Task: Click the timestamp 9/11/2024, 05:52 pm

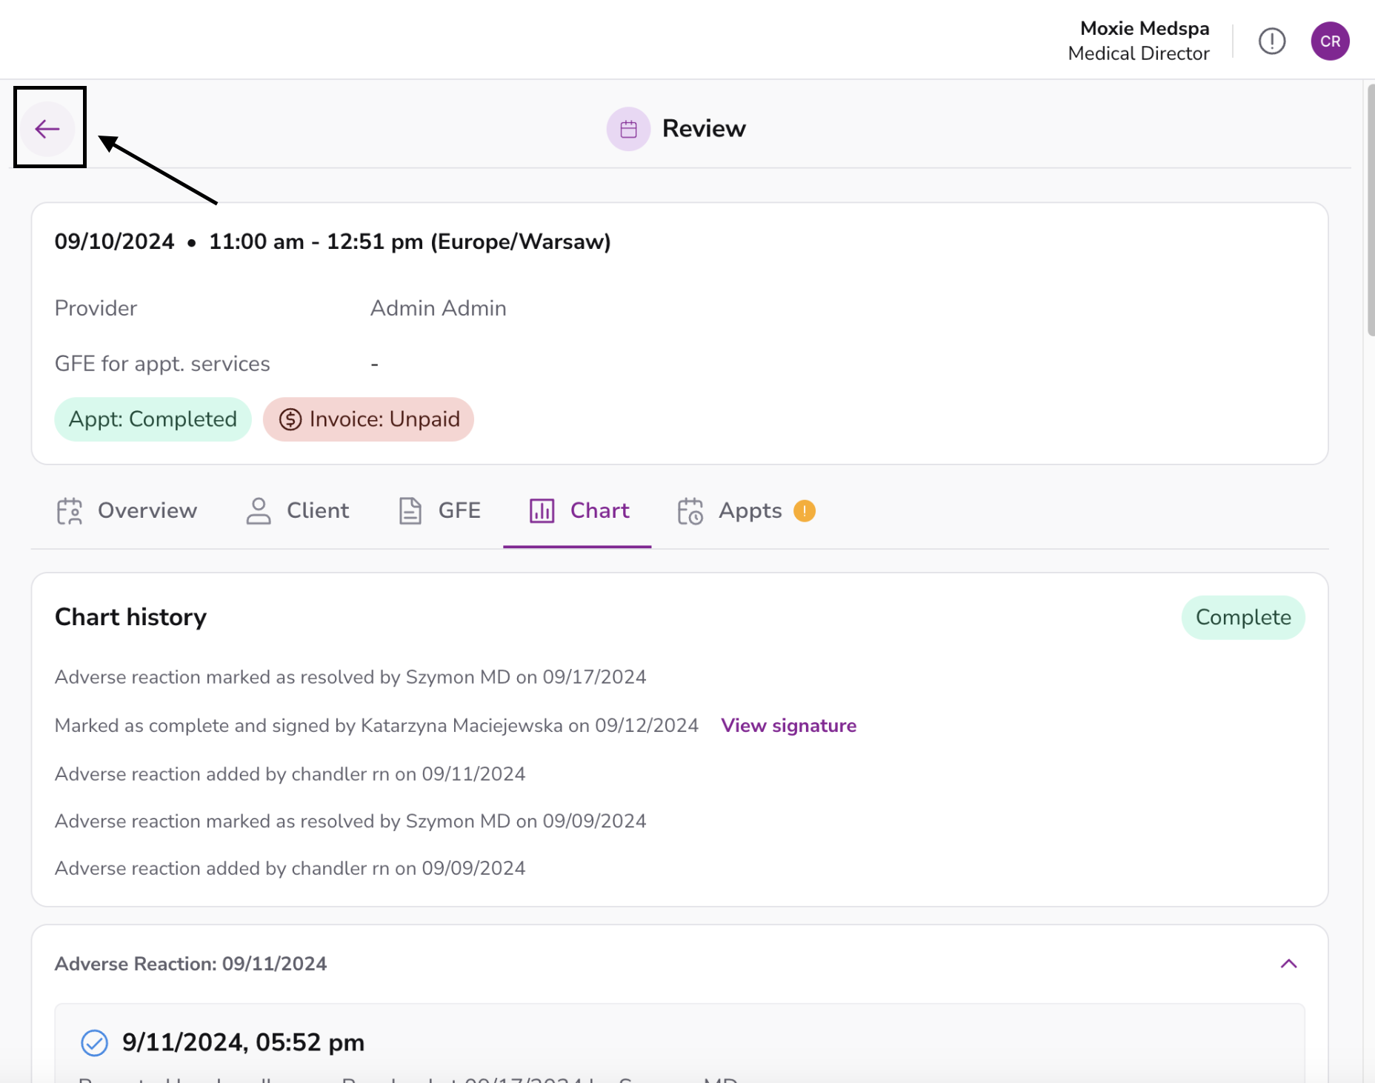Action: coord(243,1043)
